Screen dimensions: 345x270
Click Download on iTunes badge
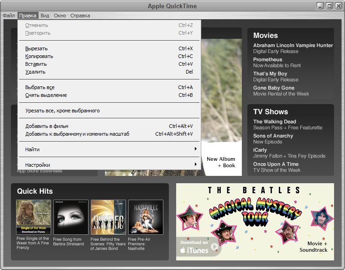pyautogui.click(x=198, y=247)
